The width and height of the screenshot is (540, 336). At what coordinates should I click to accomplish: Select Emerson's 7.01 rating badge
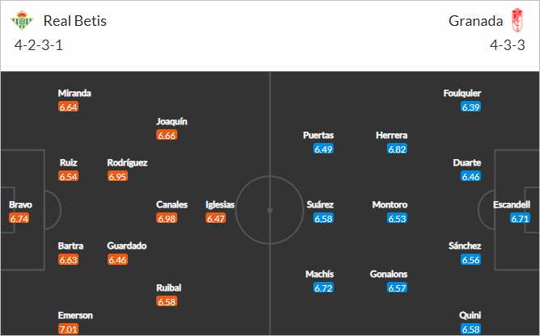pos(69,329)
